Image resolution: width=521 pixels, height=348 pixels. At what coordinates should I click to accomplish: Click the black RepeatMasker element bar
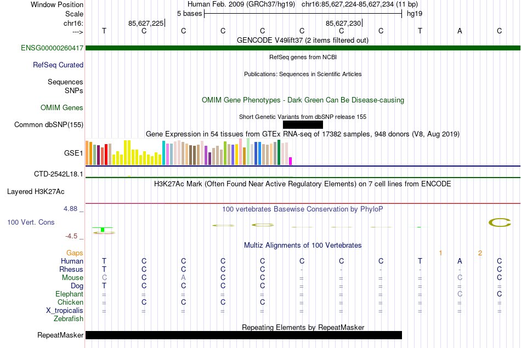pyautogui.click(x=243, y=335)
